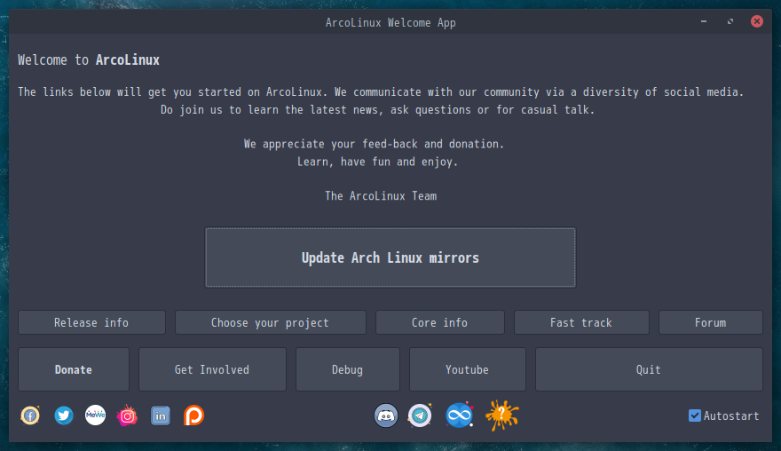Screen dimensions: 781x451
Task: Open the Discord icon link
Action: click(x=386, y=415)
